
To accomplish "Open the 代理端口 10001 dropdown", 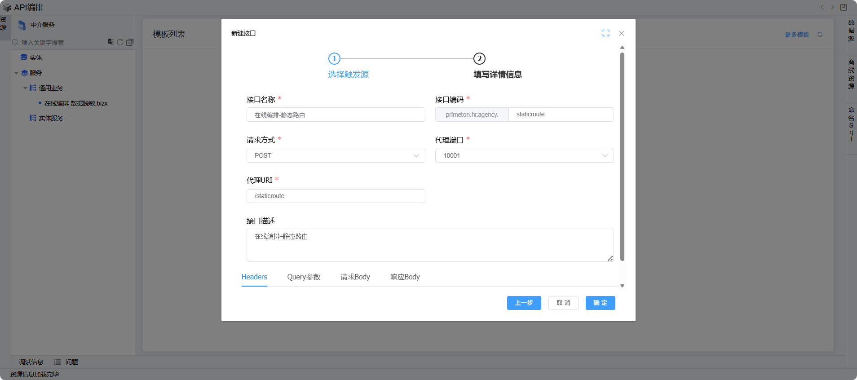I will pos(524,155).
